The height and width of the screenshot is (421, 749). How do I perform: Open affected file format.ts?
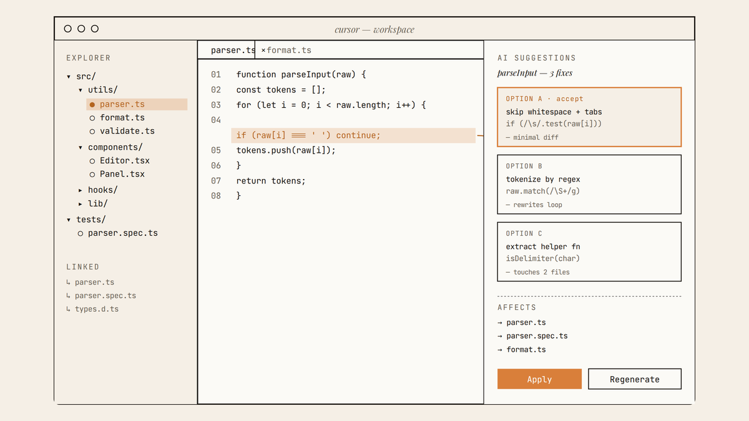click(x=522, y=350)
